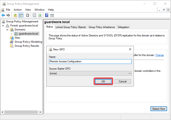Click the Up one level folder icon

15,15
